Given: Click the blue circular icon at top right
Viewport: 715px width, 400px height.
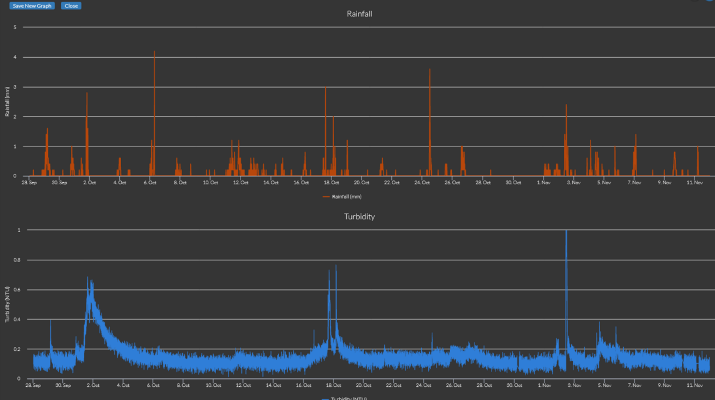Looking at the screenshot, I should coord(710,1).
